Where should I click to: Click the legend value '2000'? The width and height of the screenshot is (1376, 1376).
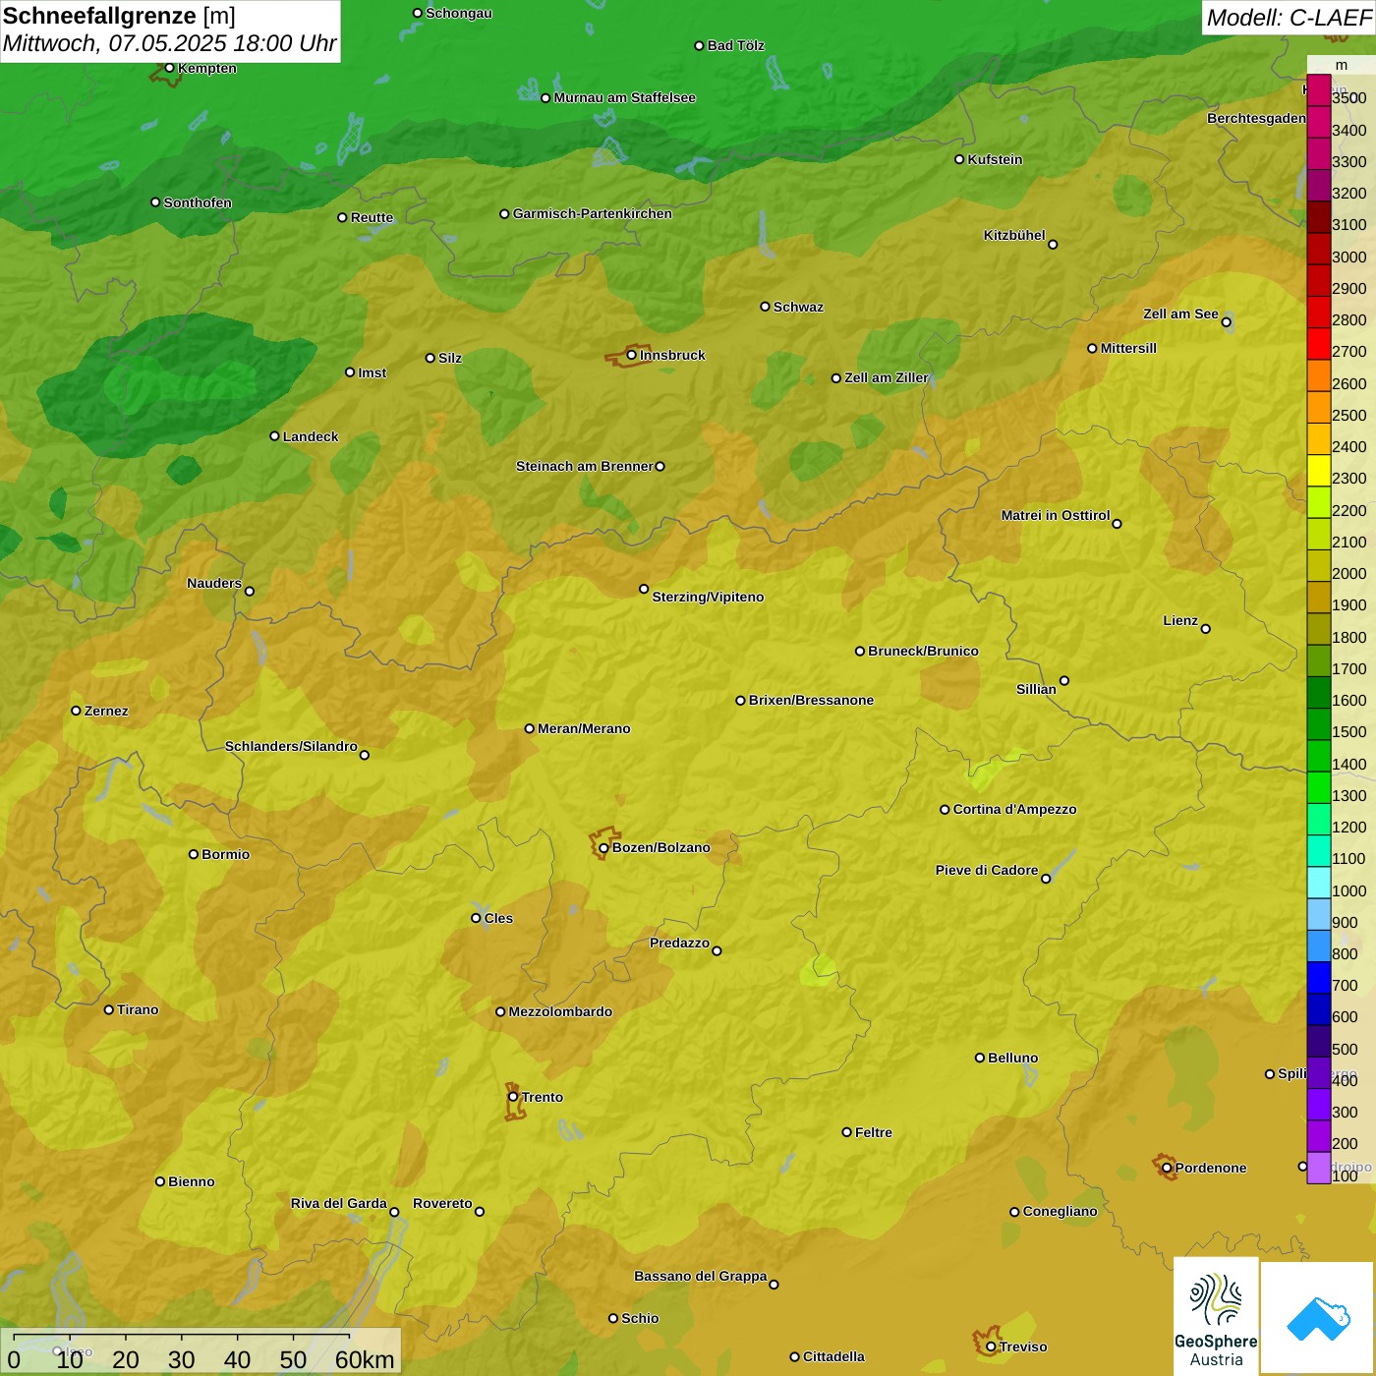[x=1349, y=573]
